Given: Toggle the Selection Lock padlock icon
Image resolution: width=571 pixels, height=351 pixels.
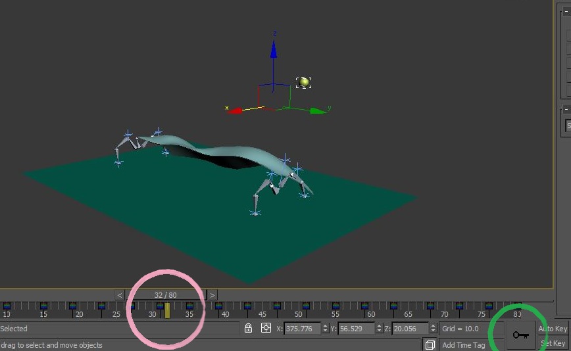Looking at the screenshot, I should pos(248,328).
